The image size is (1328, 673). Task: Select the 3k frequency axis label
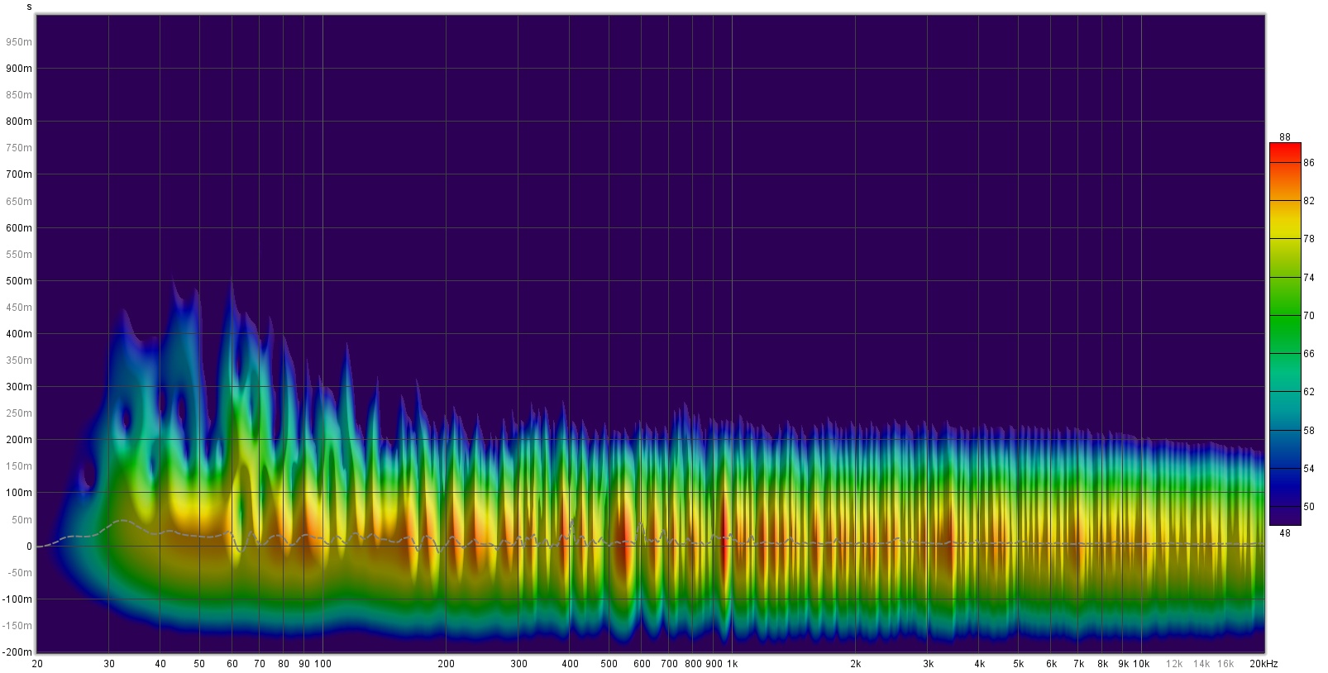click(x=928, y=664)
